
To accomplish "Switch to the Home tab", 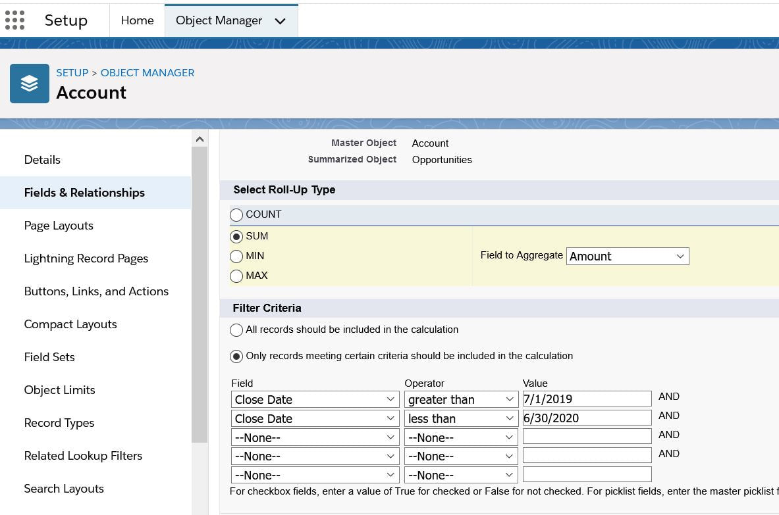I will click(137, 20).
